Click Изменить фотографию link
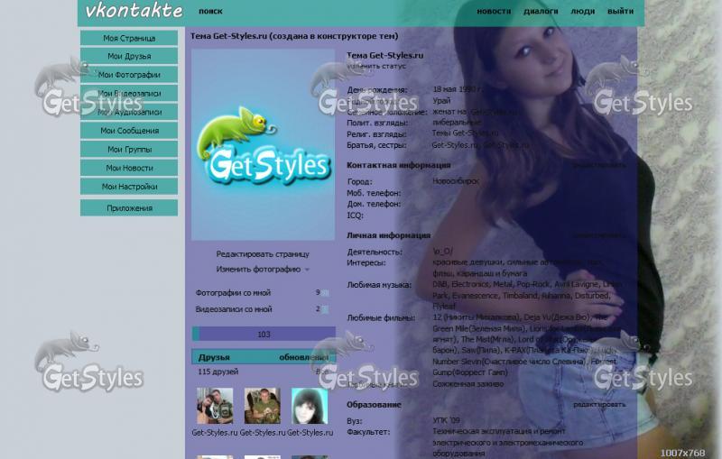Screen dimensions: 722x459 coord(258,269)
